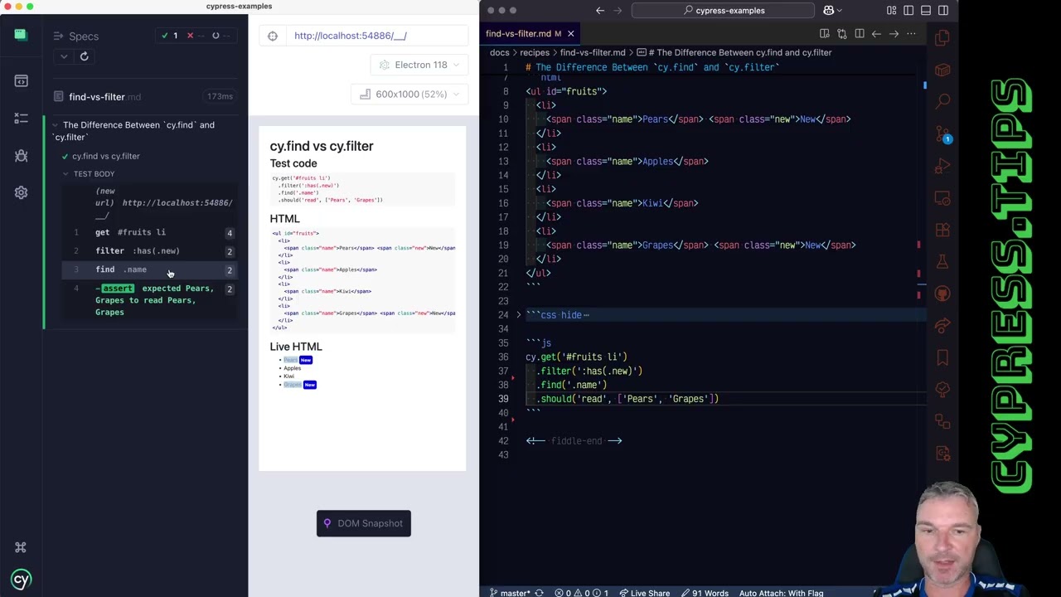Open Extensions icon in VS Code
1061x597 pixels.
pyautogui.click(x=942, y=231)
